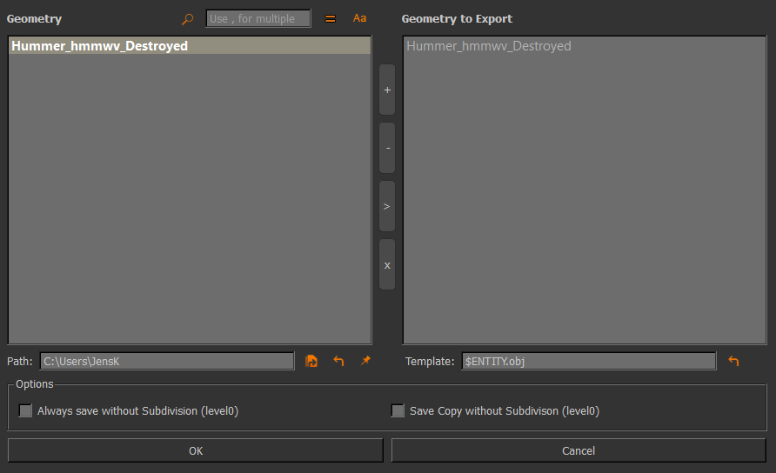The image size is (776, 473).
Task: Toggle the Aa case sensitivity icon
Action: pyautogui.click(x=359, y=18)
